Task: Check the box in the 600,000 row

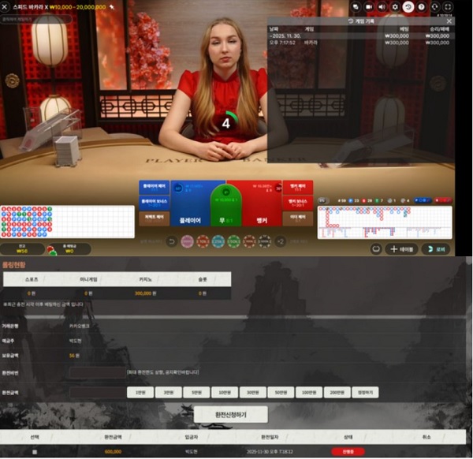Action: click(35, 452)
